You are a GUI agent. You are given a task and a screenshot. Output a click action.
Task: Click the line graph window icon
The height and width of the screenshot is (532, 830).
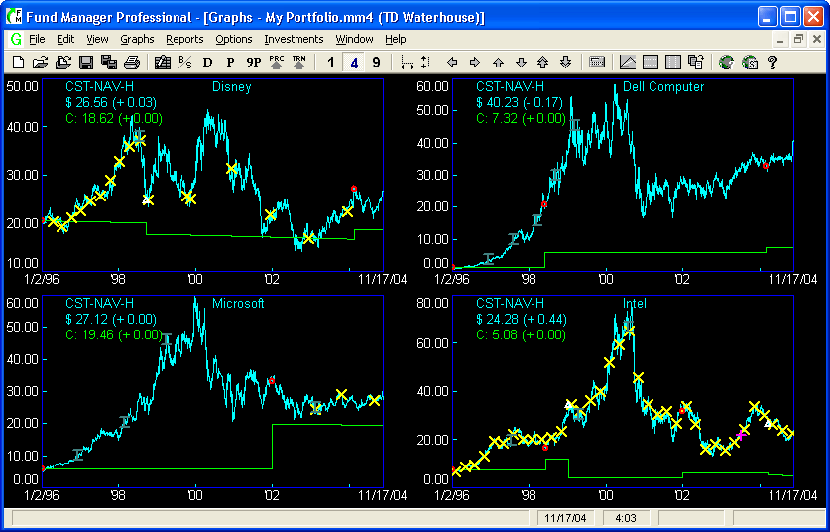(x=628, y=63)
